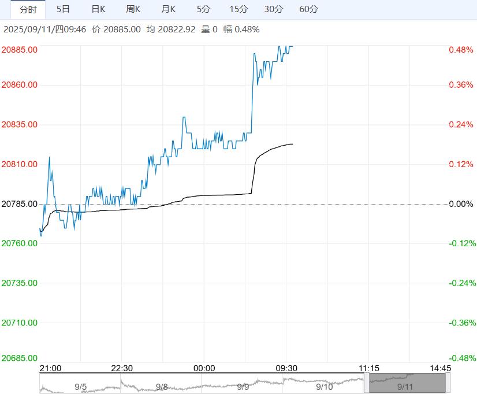Select the 9/9 segment of the overview strip

pyautogui.click(x=243, y=386)
